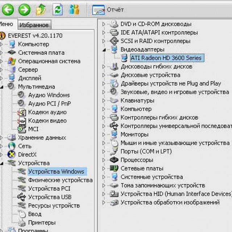This screenshot has width=232, height=232.
Task: Expand the Процессоры device category
Action: pyautogui.click(x=104, y=160)
